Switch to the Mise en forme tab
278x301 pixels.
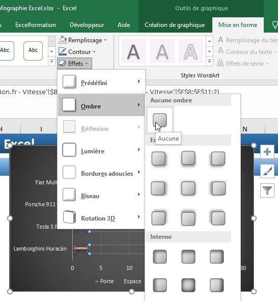pyautogui.click(x=238, y=25)
